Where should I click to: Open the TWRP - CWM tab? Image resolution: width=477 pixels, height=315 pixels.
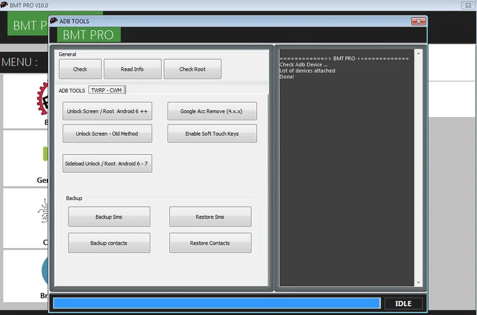tap(107, 90)
